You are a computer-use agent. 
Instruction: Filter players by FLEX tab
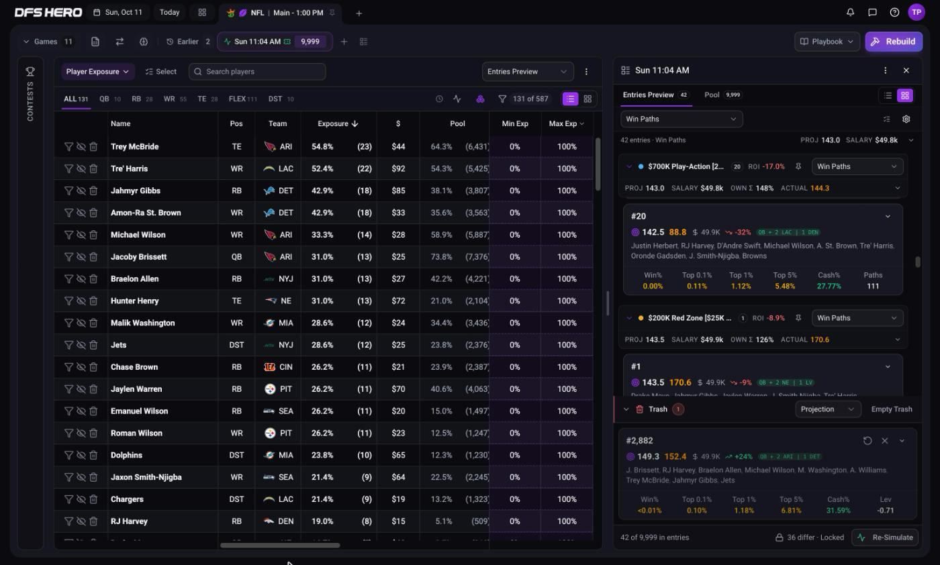(243, 99)
